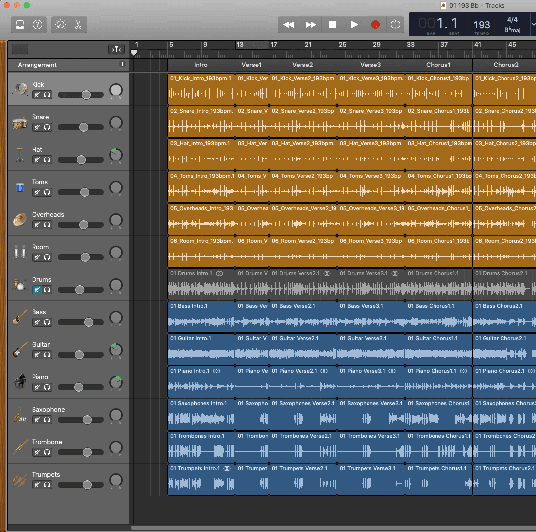Mute the Kick track
This screenshot has height=532, width=536.
pos(37,95)
